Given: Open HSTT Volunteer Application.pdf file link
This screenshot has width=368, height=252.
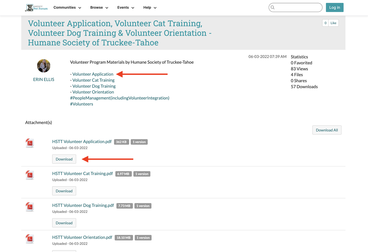Looking at the screenshot, I should (82, 141).
